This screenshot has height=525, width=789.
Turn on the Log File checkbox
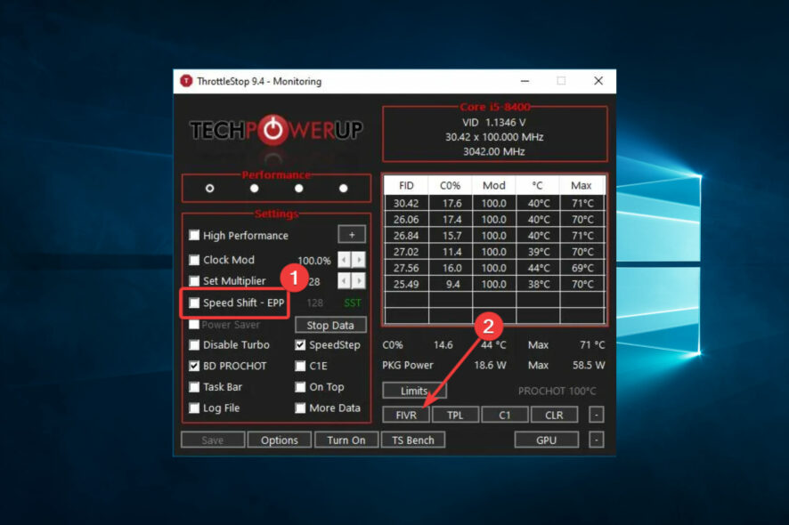[194, 408]
